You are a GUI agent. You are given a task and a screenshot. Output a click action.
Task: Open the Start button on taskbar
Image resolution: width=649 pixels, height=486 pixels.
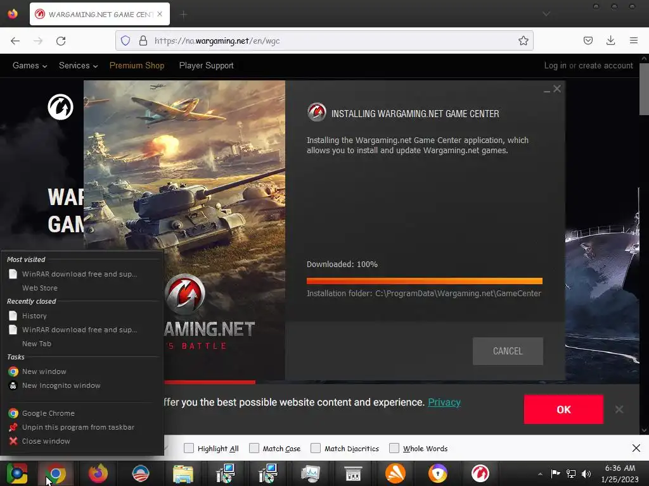click(17, 473)
